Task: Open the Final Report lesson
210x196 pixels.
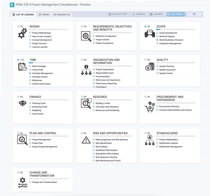Action: (x=101, y=87)
